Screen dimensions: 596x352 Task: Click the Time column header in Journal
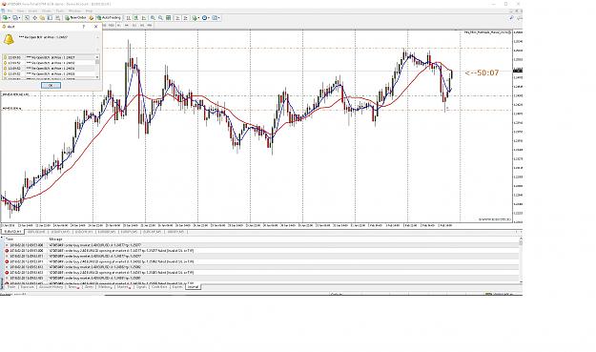coord(10,239)
